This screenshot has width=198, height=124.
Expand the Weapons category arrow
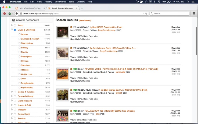pyautogui.click(x=12, y=109)
